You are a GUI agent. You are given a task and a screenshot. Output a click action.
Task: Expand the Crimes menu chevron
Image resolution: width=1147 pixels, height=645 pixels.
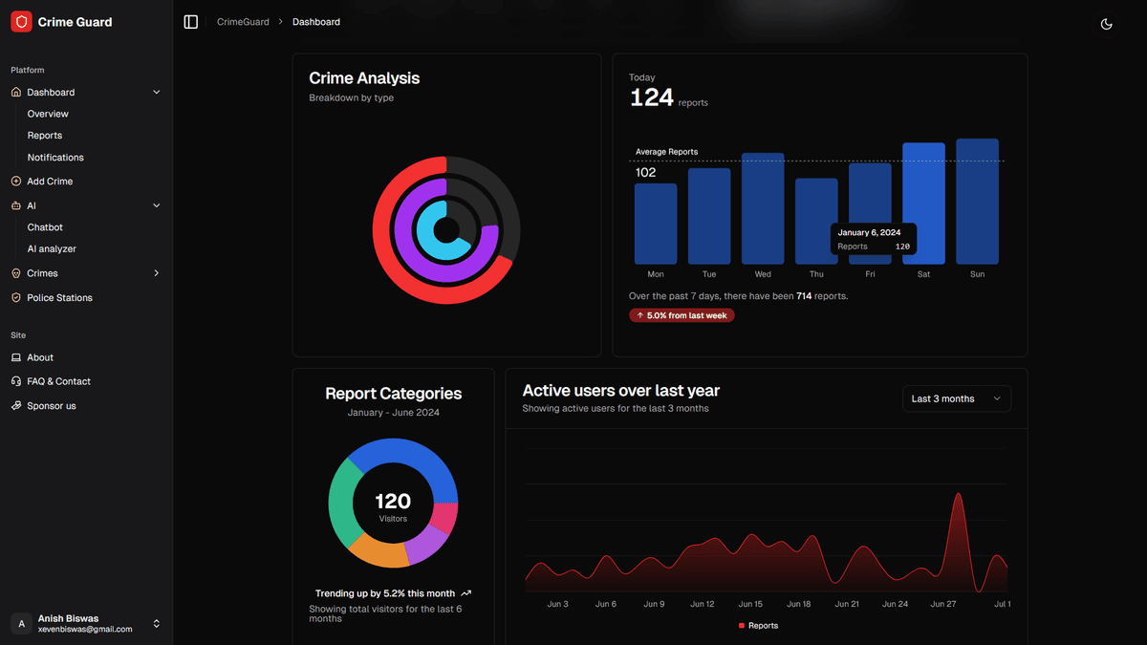[156, 272]
